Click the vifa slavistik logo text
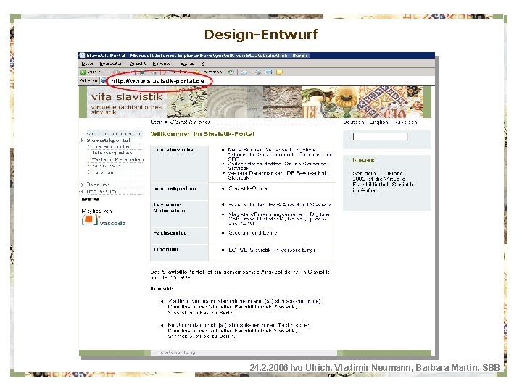The height and width of the screenshot is (391, 522). (x=127, y=97)
